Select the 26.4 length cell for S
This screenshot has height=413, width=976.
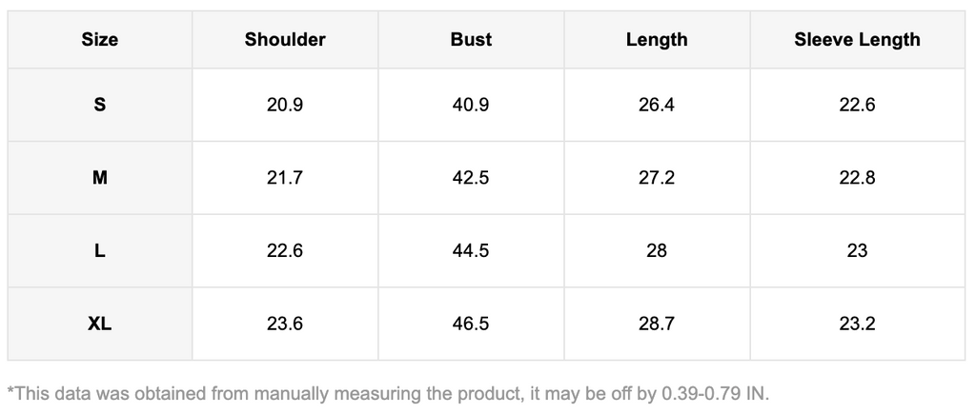click(x=657, y=105)
